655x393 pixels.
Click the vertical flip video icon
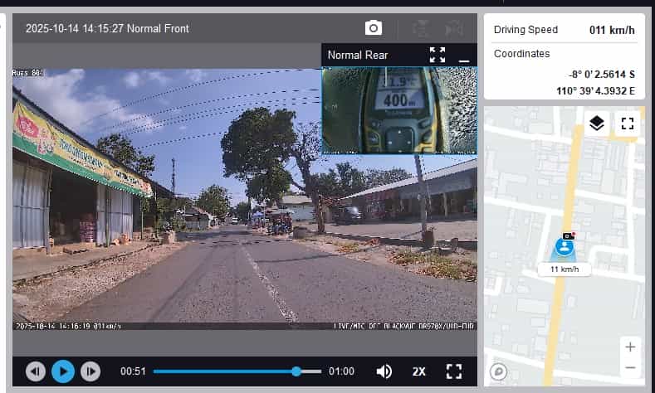(421, 28)
